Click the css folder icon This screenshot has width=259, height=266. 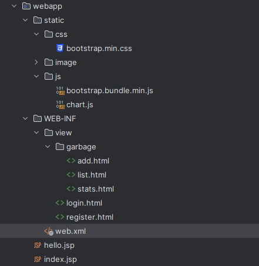point(49,34)
